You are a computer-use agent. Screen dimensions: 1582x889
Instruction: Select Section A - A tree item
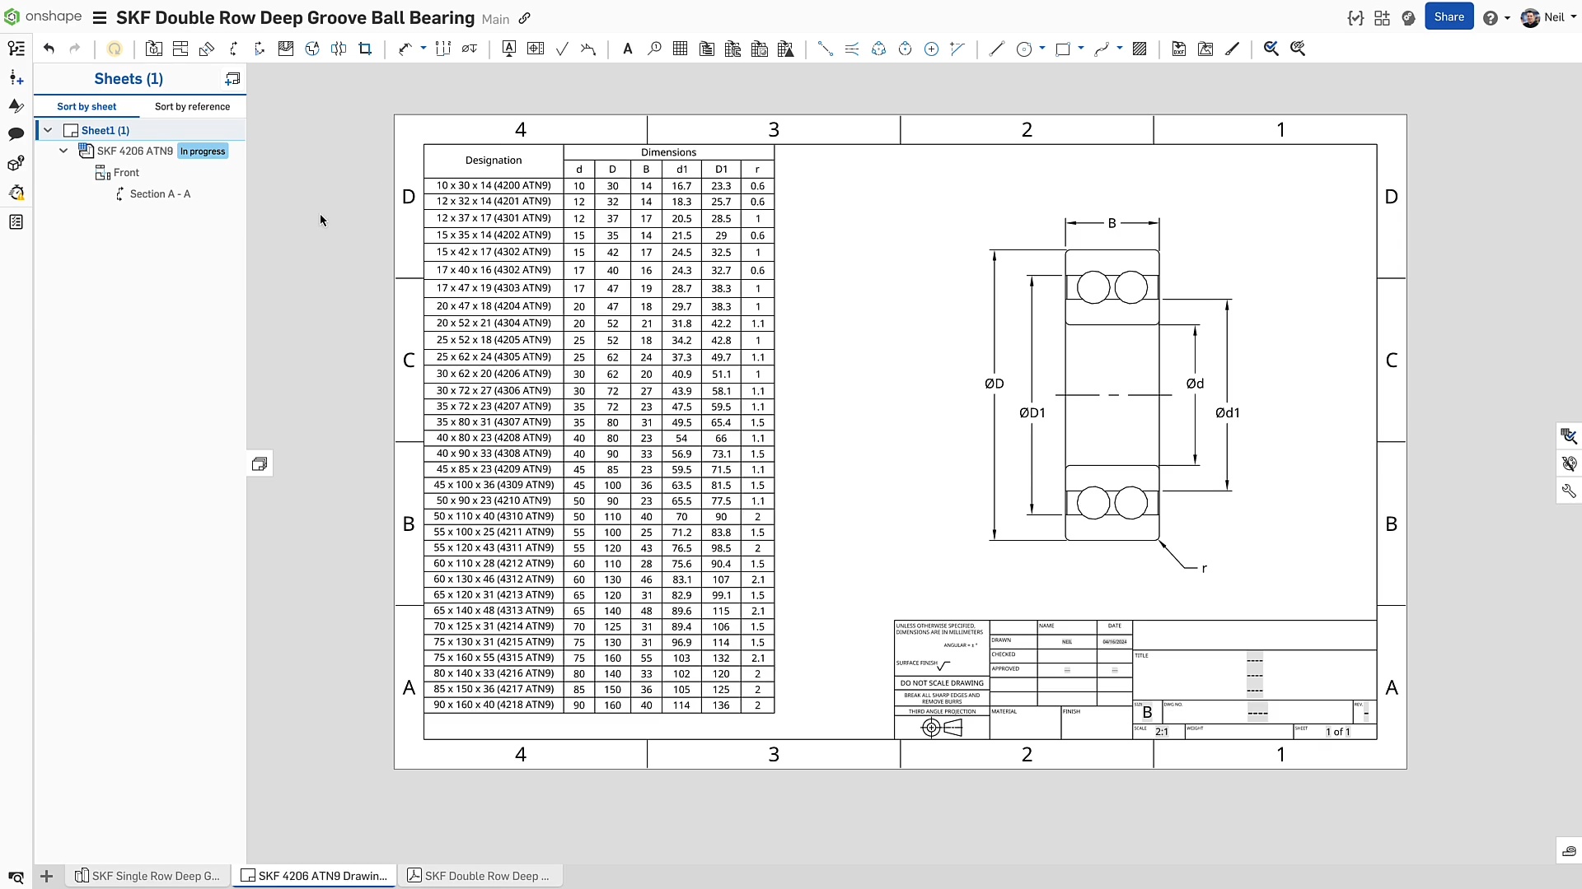(x=160, y=193)
